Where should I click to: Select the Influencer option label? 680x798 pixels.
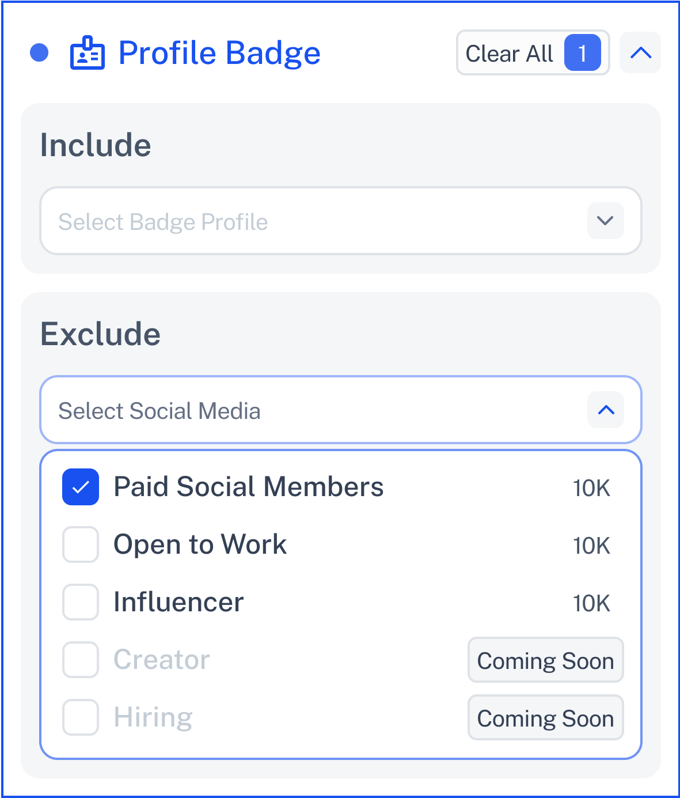[x=179, y=602]
